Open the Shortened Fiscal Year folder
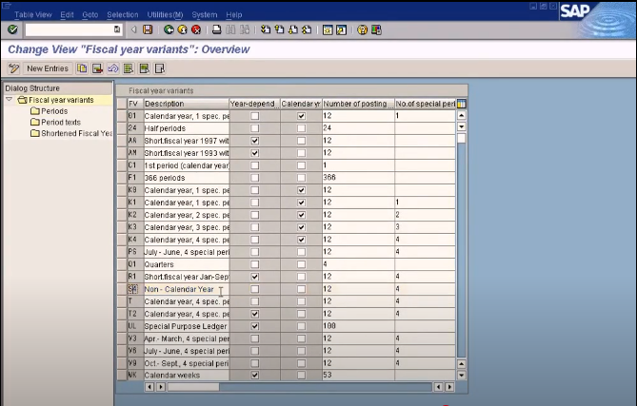Screen dimensions: 637x406 (x=71, y=133)
